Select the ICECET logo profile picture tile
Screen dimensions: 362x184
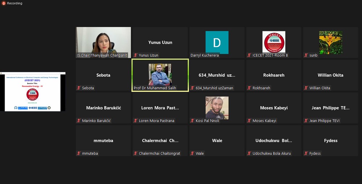(x=274, y=42)
